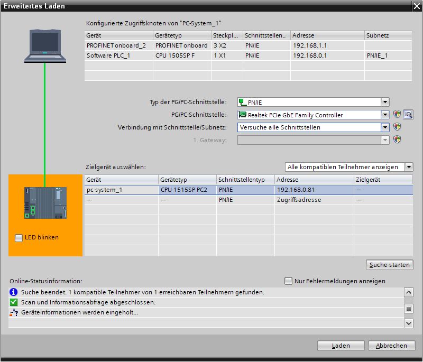Open the Versuche alle Schnittstellen dropdown
This screenshot has height=362, width=423.
point(385,127)
